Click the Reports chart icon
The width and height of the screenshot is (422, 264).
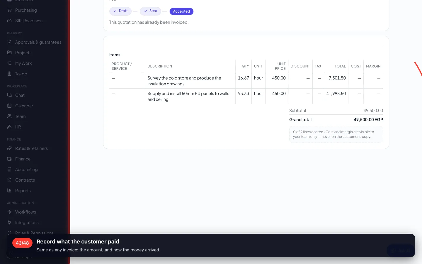9,190
